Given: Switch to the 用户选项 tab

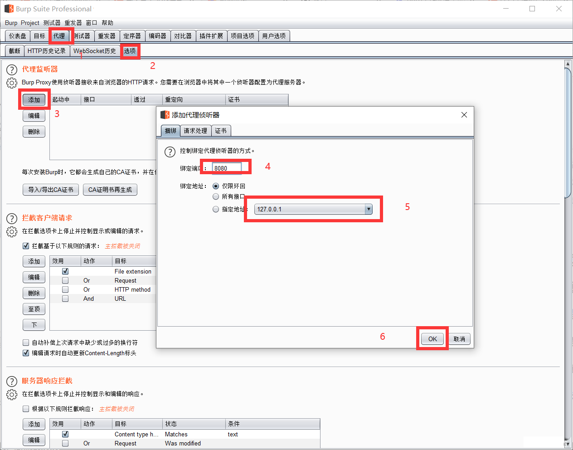Looking at the screenshot, I should (x=274, y=36).
